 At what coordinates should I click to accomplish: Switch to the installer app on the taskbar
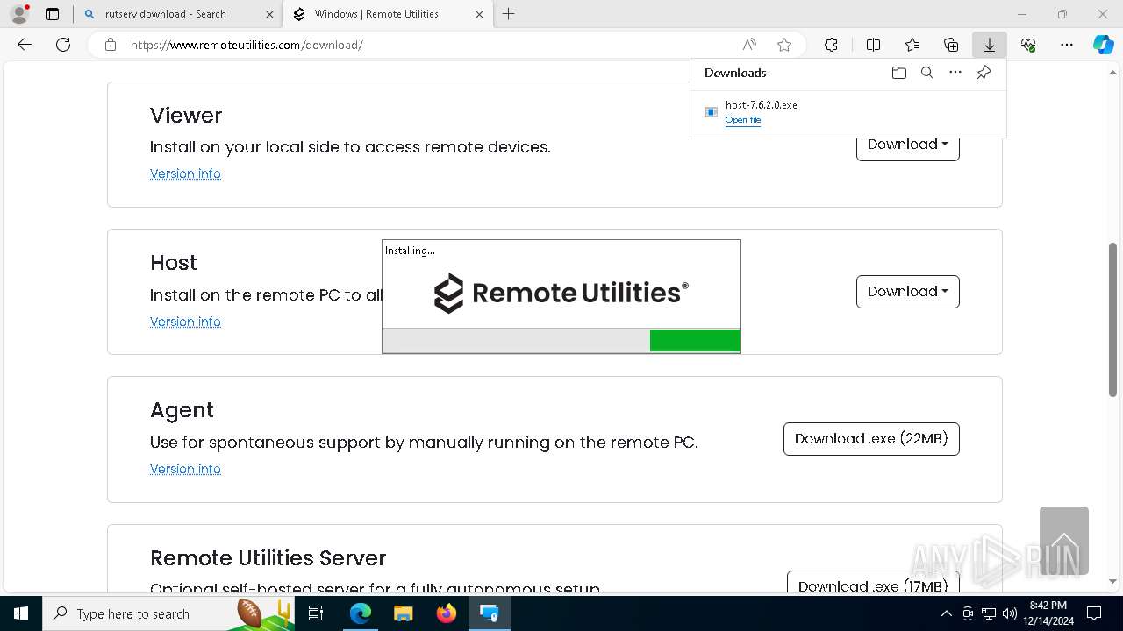click(489, 613)
